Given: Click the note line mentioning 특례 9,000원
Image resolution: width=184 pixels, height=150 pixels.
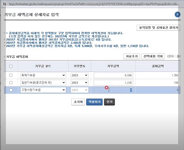Looking at the screenshot, I should pyautogui.click(x=77, y=46).
